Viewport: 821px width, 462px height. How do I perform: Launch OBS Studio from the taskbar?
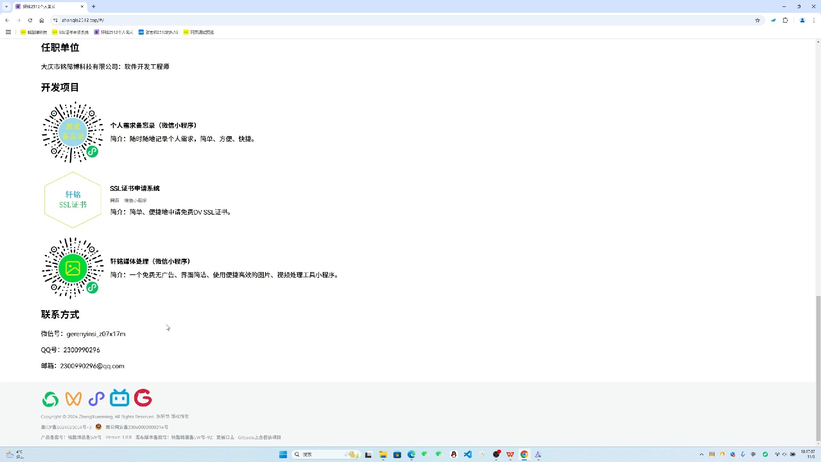(x=497, y=454)
